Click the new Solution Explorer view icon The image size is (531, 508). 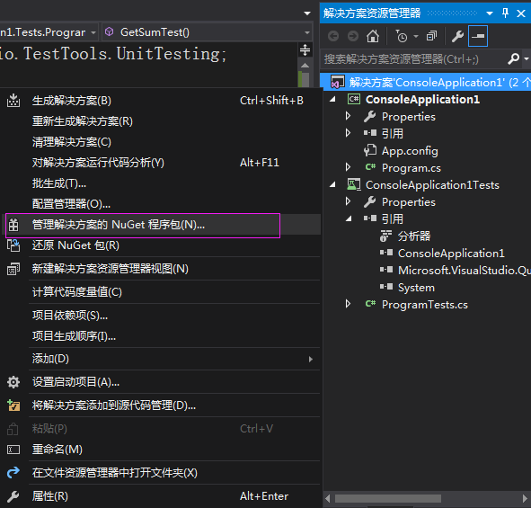pyautogui.click(x=13, y=269)
